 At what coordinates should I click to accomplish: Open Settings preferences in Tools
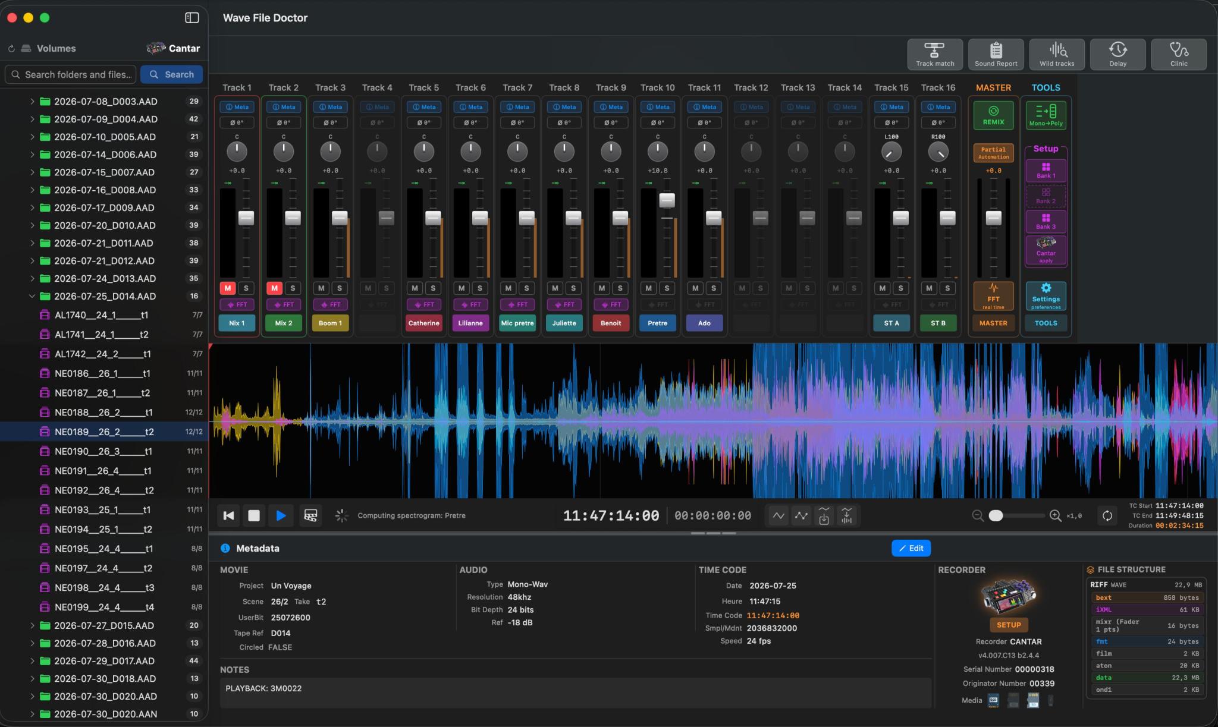pyautogui.click(x=1046, y=296)
